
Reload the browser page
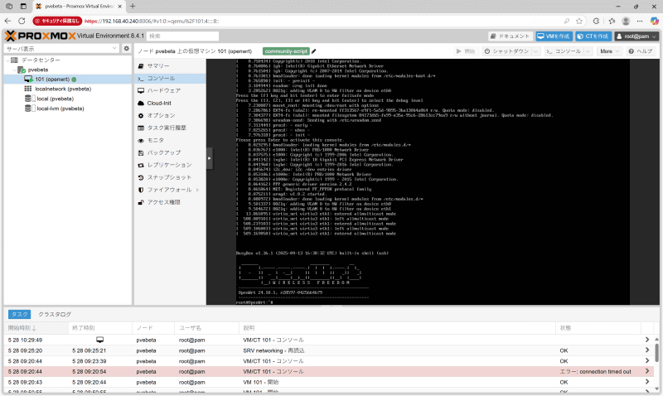[22, 22]
